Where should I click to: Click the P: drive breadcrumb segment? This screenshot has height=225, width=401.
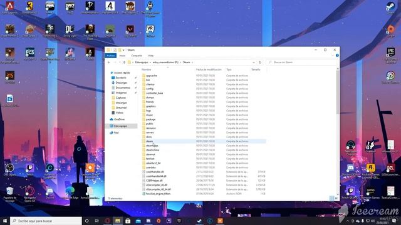165,62
